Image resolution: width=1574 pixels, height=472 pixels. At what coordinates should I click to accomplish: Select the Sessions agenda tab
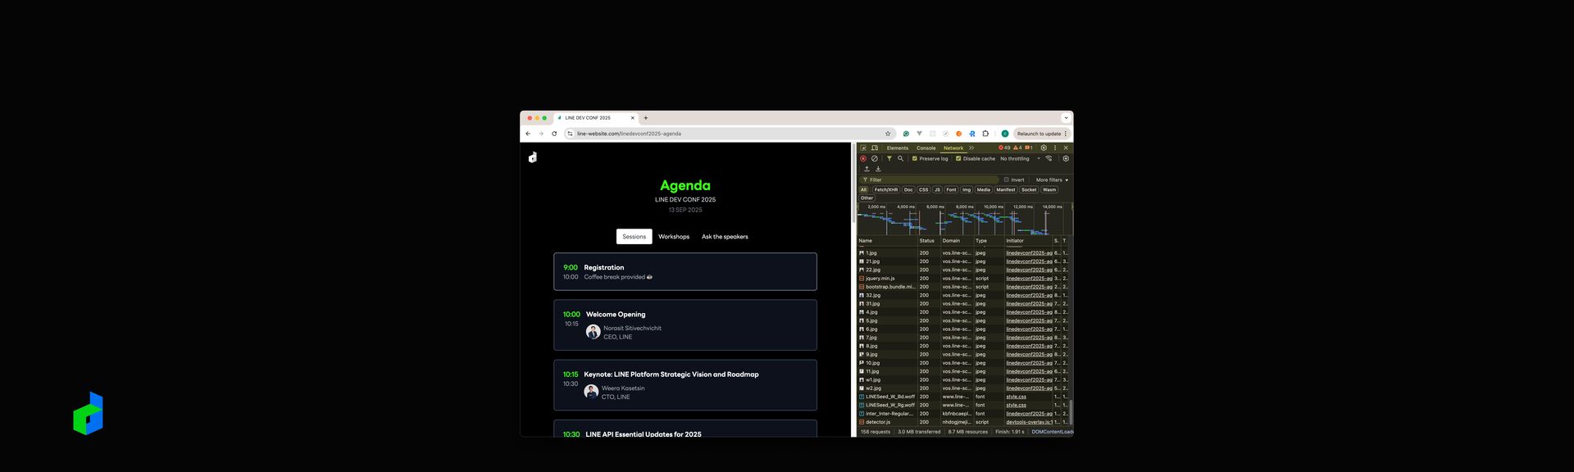click(x=635, y=237)
